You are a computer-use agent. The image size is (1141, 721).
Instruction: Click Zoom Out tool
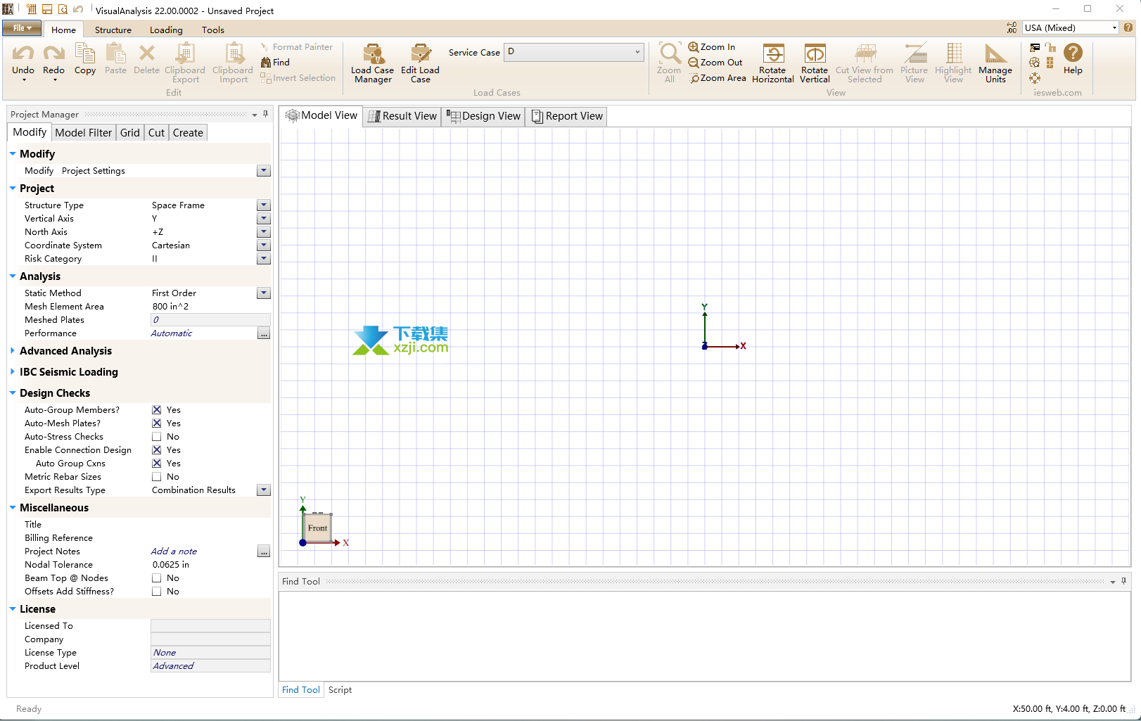pyautogui.click(x=715, y=63)
